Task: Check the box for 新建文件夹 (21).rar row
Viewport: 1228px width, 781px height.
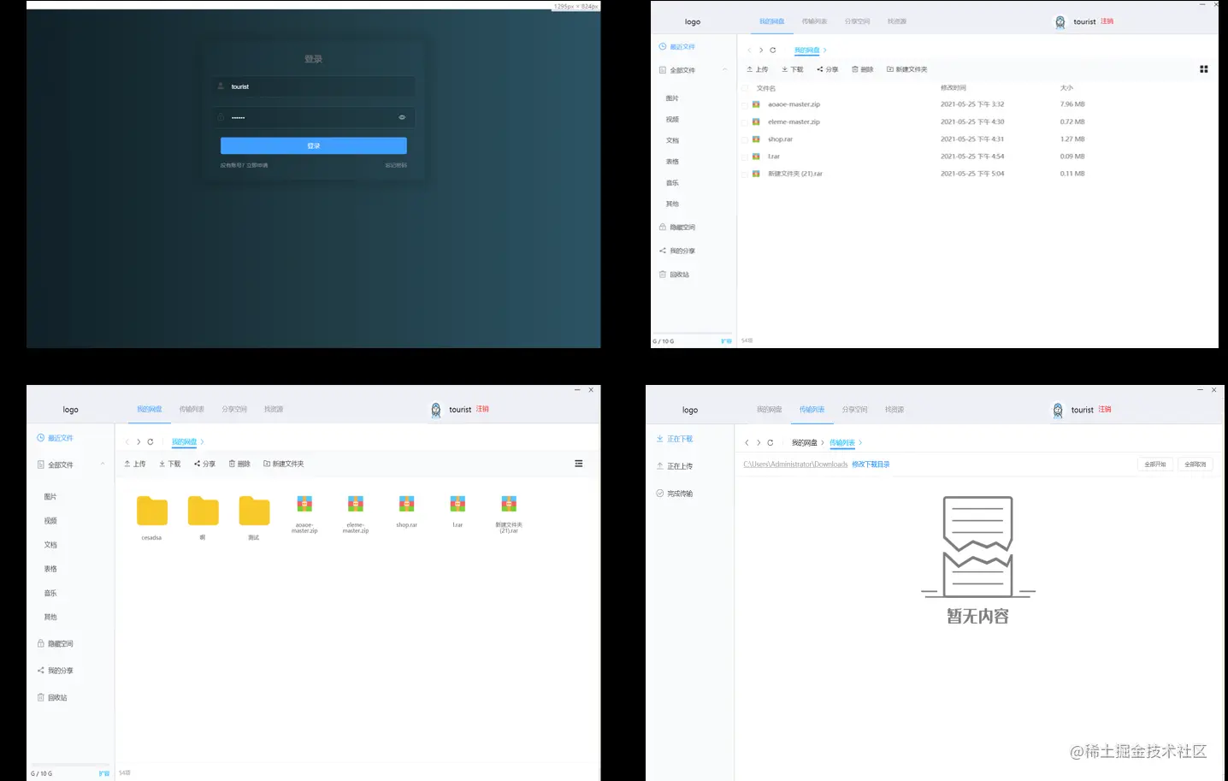Action: tap(745, 174)
